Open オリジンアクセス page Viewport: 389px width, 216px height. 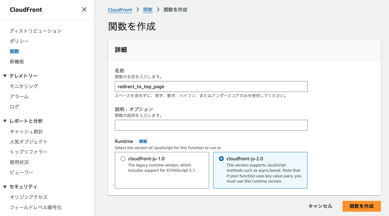coord(29,197)
